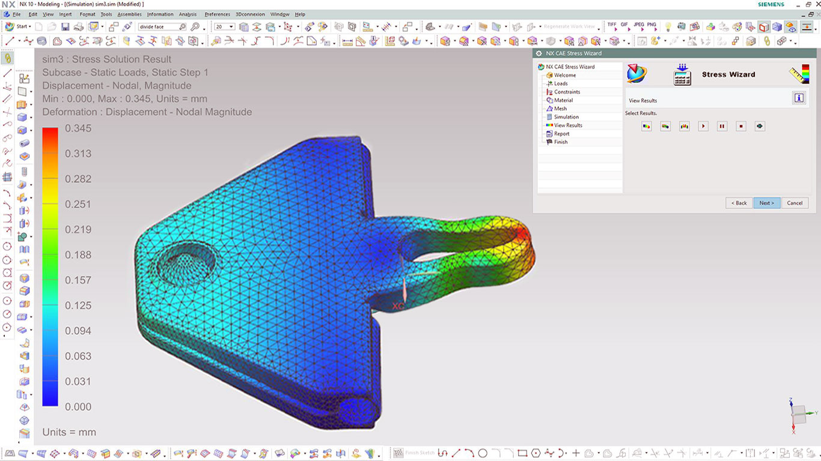Stop the results animation in the wizard
The image size is (821, 461).
pyautogui.click(x=741, y=126)
